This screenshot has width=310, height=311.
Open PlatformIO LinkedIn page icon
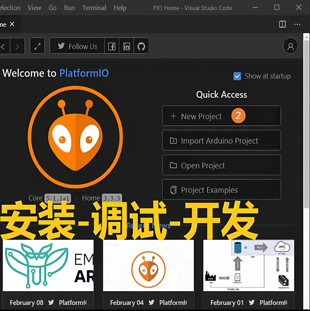point(127,46)
